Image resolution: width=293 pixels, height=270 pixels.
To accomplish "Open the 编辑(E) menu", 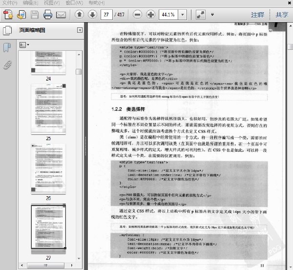I will point(30,3).
